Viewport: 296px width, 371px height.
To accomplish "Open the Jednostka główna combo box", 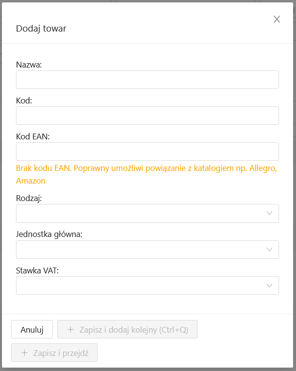I will (x=141, y=250).
